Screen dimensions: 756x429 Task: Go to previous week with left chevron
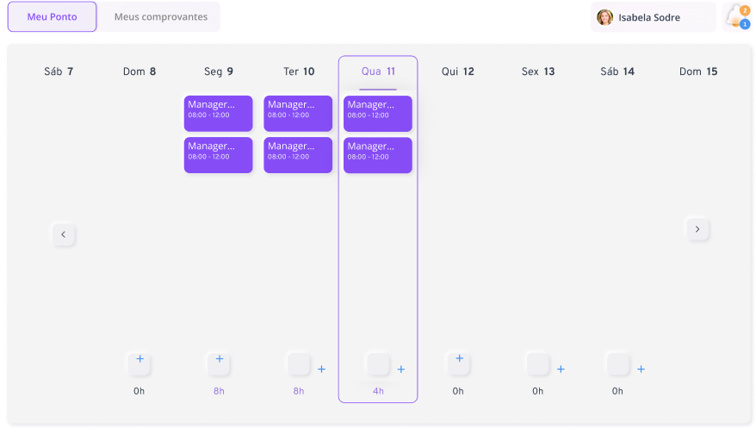pos(64,234)
